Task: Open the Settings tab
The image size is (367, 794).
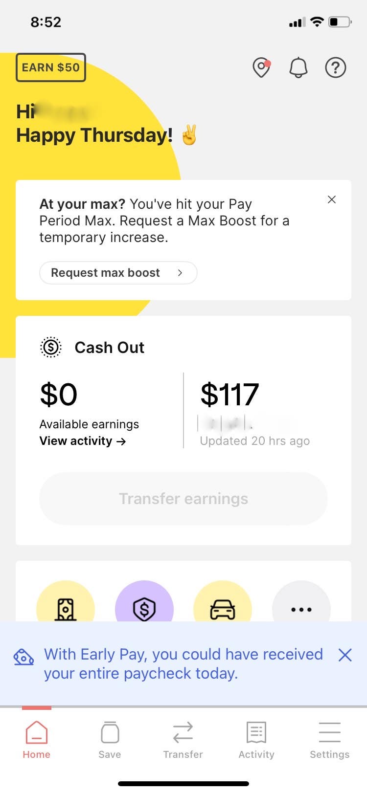Action: click(329, 739)
